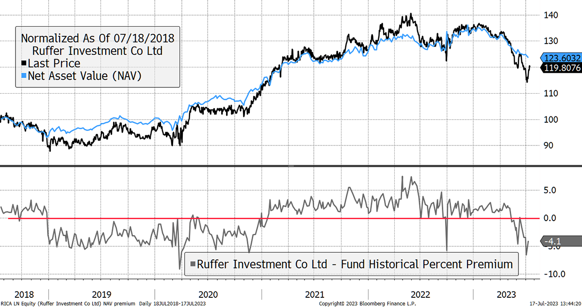Click the 'Fund Historical Percent Premium' legend label
The image size is (582, 307).
click(x=356, y=264)
